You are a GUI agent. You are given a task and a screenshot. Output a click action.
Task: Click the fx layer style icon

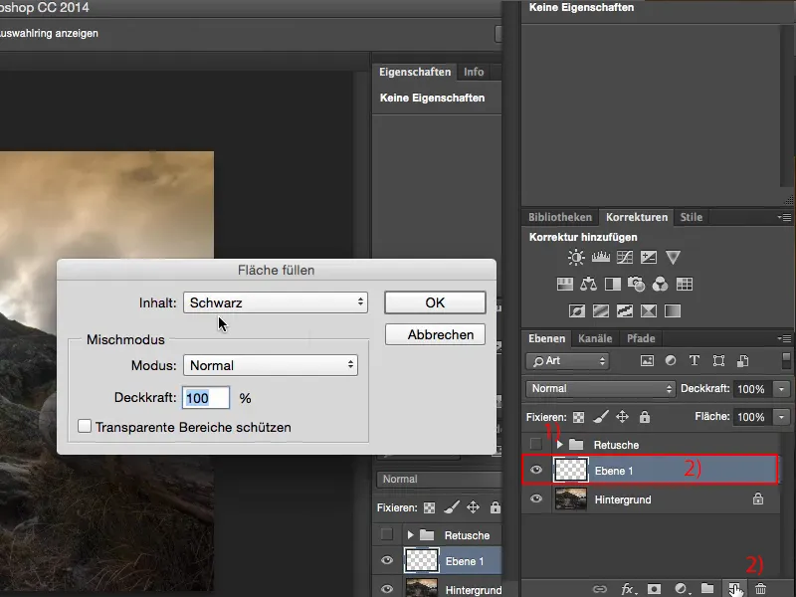pyautogui.click(x=628, y=589)
